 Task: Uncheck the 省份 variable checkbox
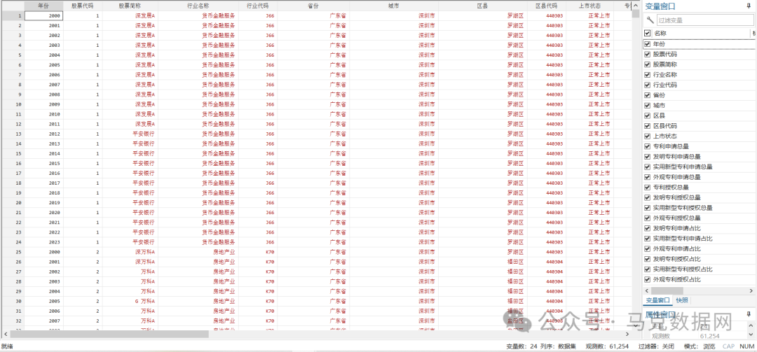[648, 95]
